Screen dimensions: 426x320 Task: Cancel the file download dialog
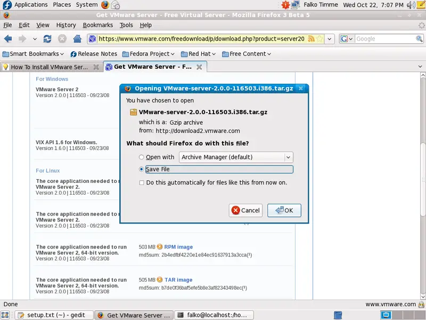[245, 210]
